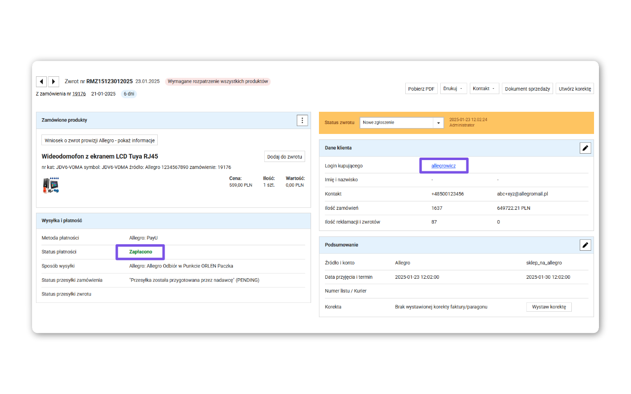Click the Wymagane rozpatrzenie wszystkich produktów label
Viewport: 631px width, 394px height.
coord(217,81)
